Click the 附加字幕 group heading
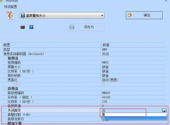The image size is (170, 125). [x=15, y=123]
